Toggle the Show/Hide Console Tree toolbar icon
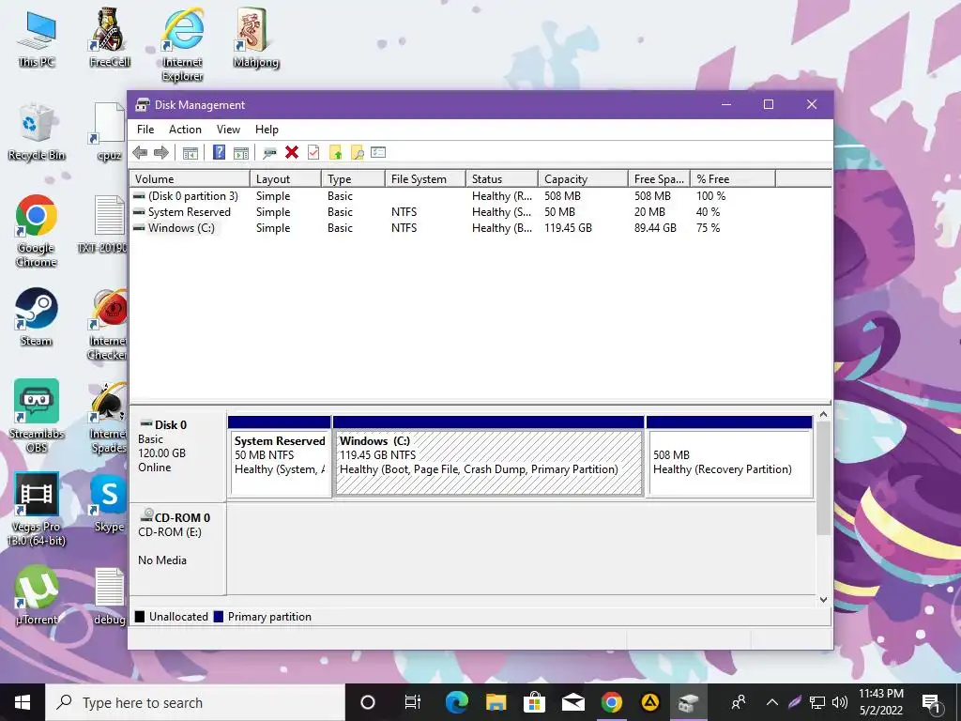This screenshot has width=961, height=721. (190, 153)
